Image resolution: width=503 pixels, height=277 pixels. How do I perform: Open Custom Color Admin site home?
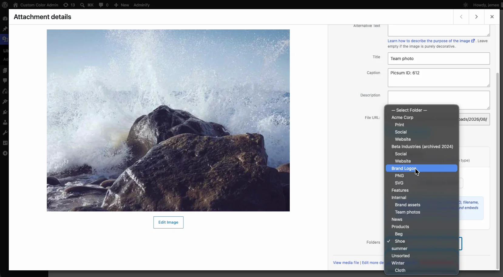[35, 5]
